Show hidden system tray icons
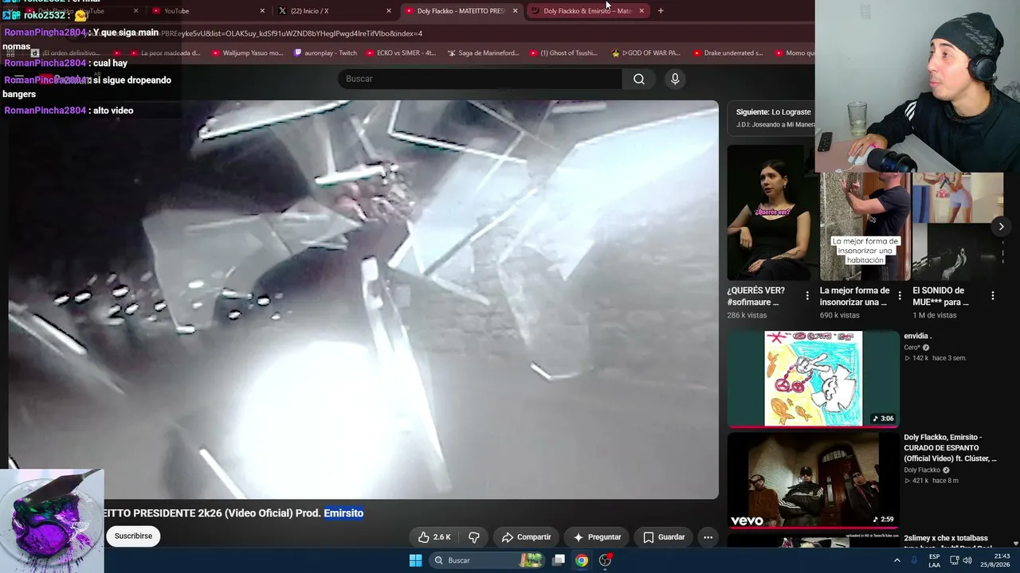This screenshot has width=1020, height=573. 896,560
